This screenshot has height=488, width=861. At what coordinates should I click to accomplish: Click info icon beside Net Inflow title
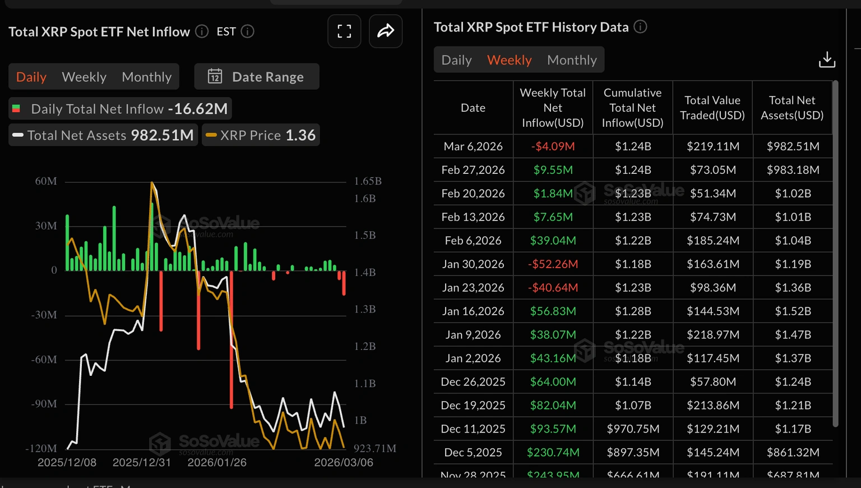tap(202, 31)
